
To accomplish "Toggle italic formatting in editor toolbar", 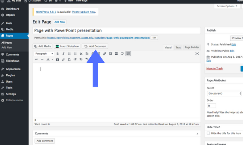I will [x=63, y=54].
